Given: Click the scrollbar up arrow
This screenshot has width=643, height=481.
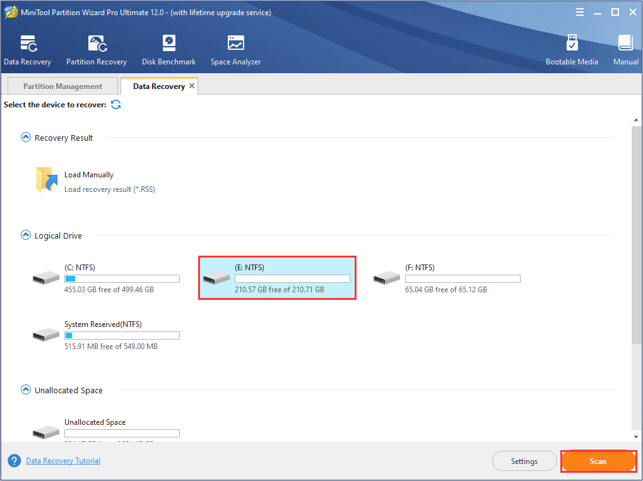Looking at the screenshot, I should (x=636, y=120).
